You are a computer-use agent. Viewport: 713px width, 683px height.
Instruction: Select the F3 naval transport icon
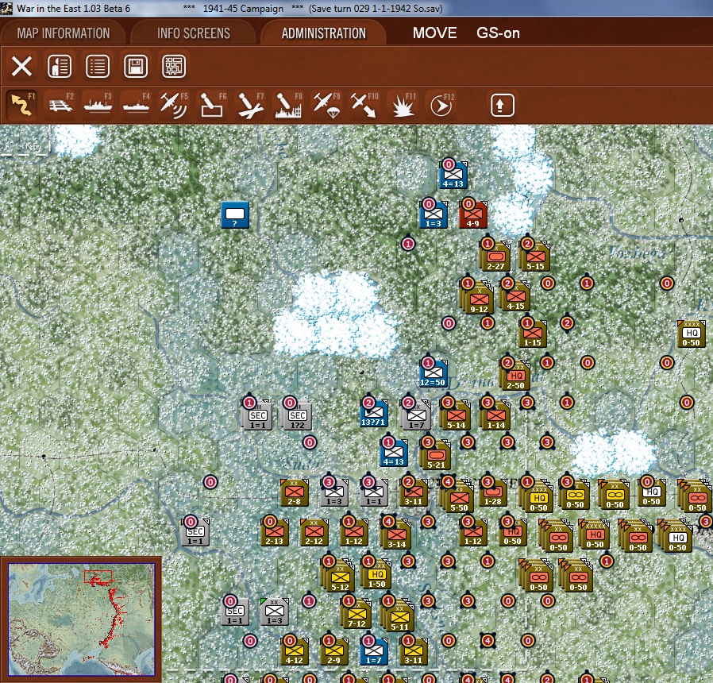coord(98,105)
